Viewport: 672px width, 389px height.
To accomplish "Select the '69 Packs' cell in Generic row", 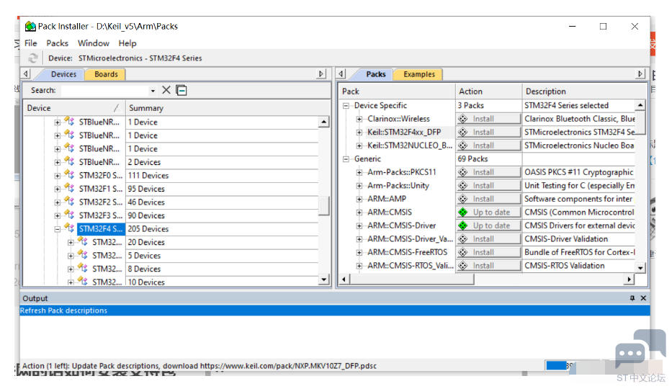I will tap(488, 159).
